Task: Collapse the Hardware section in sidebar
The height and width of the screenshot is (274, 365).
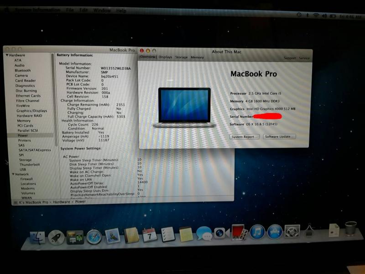Action: 7,55
